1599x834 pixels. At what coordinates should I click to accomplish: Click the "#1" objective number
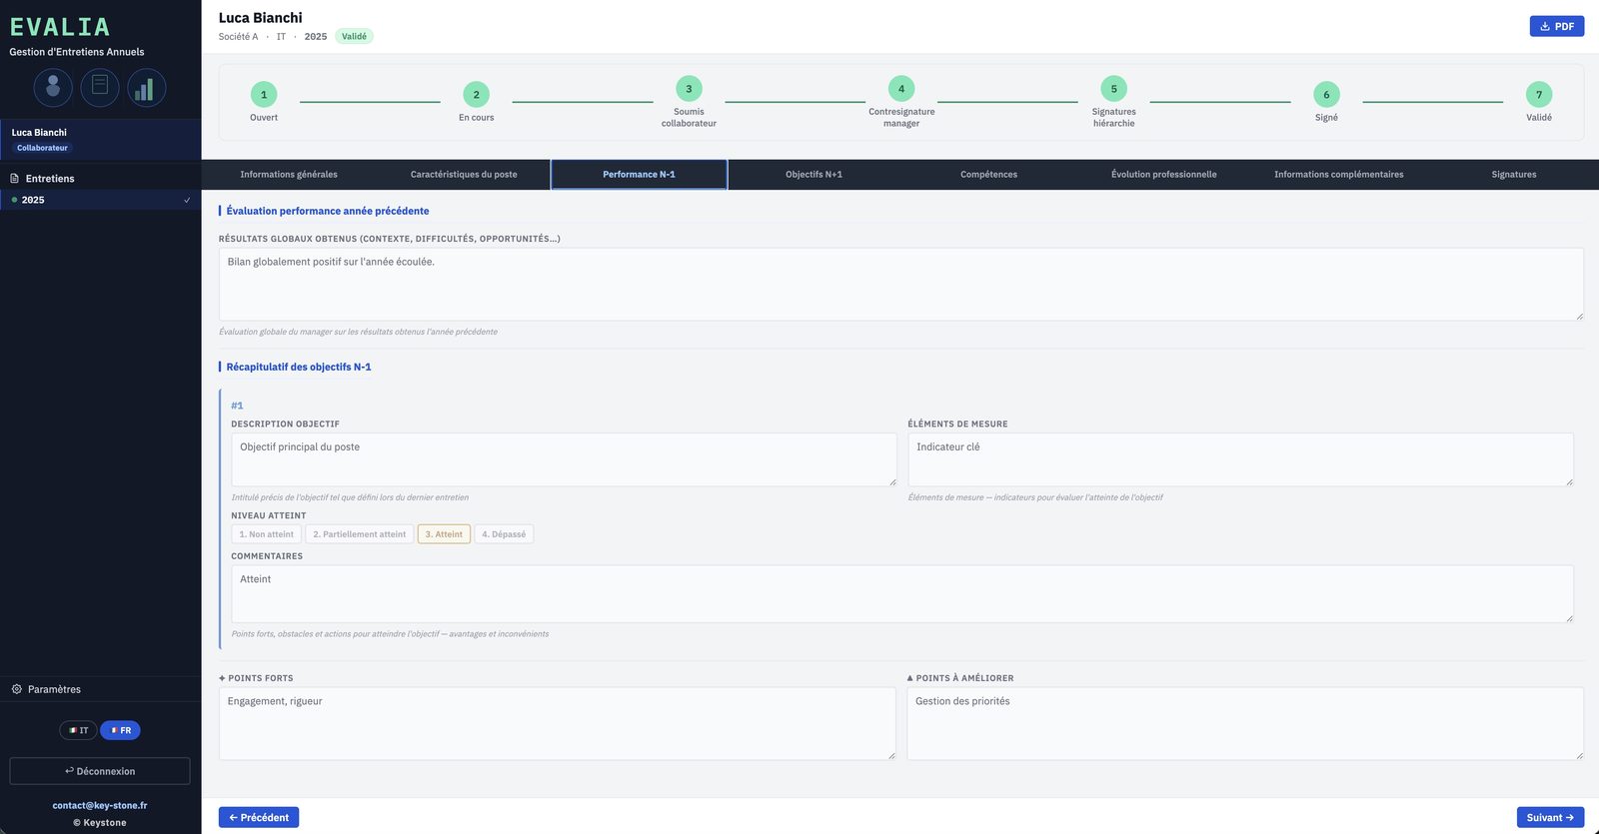[237, 406]
